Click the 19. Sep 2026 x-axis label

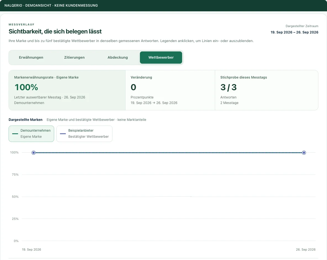(31, 249)
